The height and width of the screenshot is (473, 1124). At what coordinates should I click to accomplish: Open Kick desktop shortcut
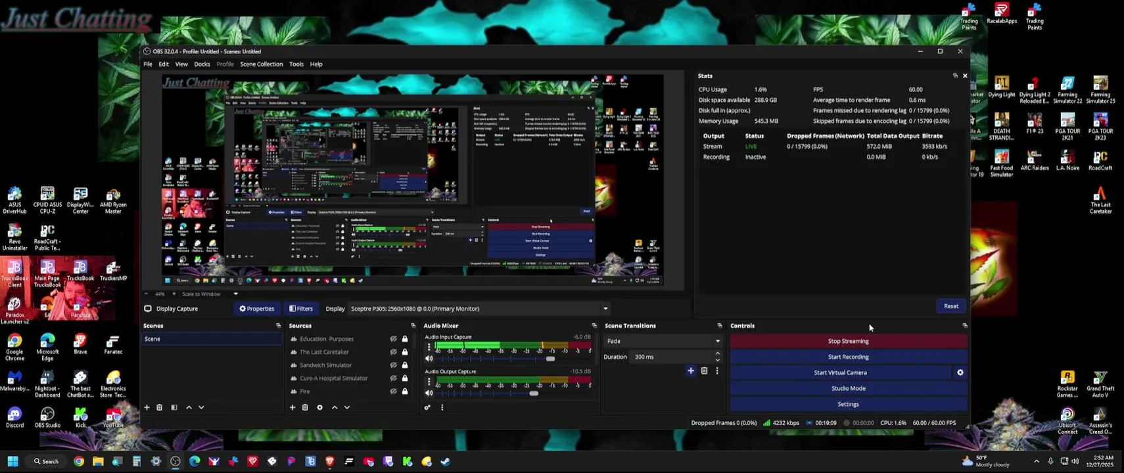80,418
